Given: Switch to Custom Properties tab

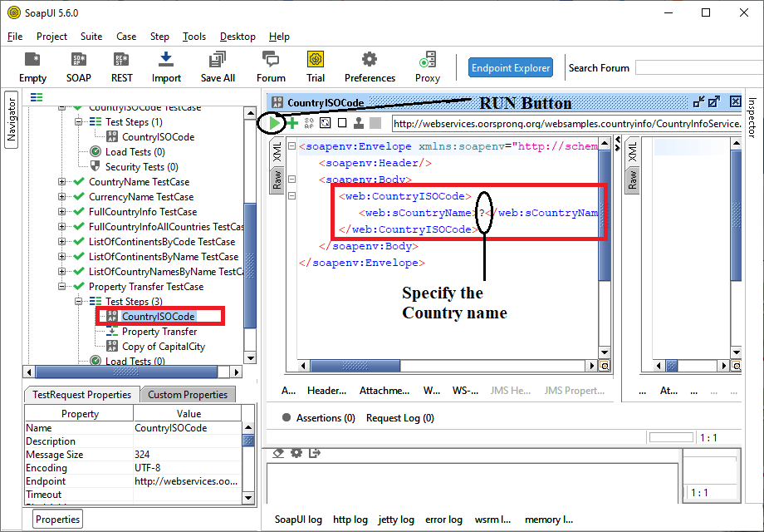Looking at the screenshot, I should [188, 395].
